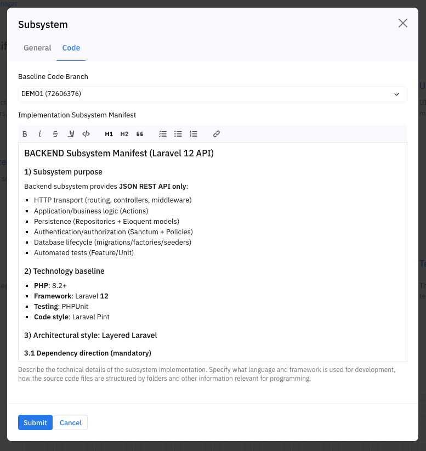Cancel the subsystem dialog
426x451 pixels.
[71, 422]
